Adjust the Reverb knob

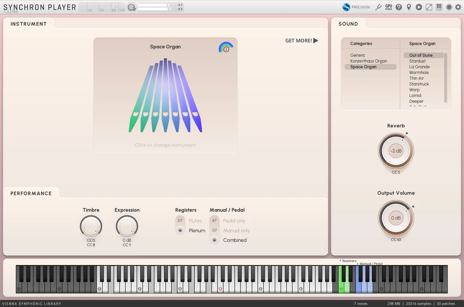click(396, 151)
